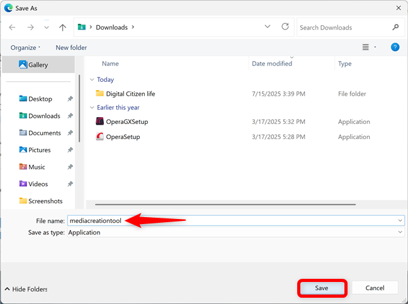Viewport: 408px width, 304px height.
Task: Collapse the Earlier this year group
Action: click(92, 108)
